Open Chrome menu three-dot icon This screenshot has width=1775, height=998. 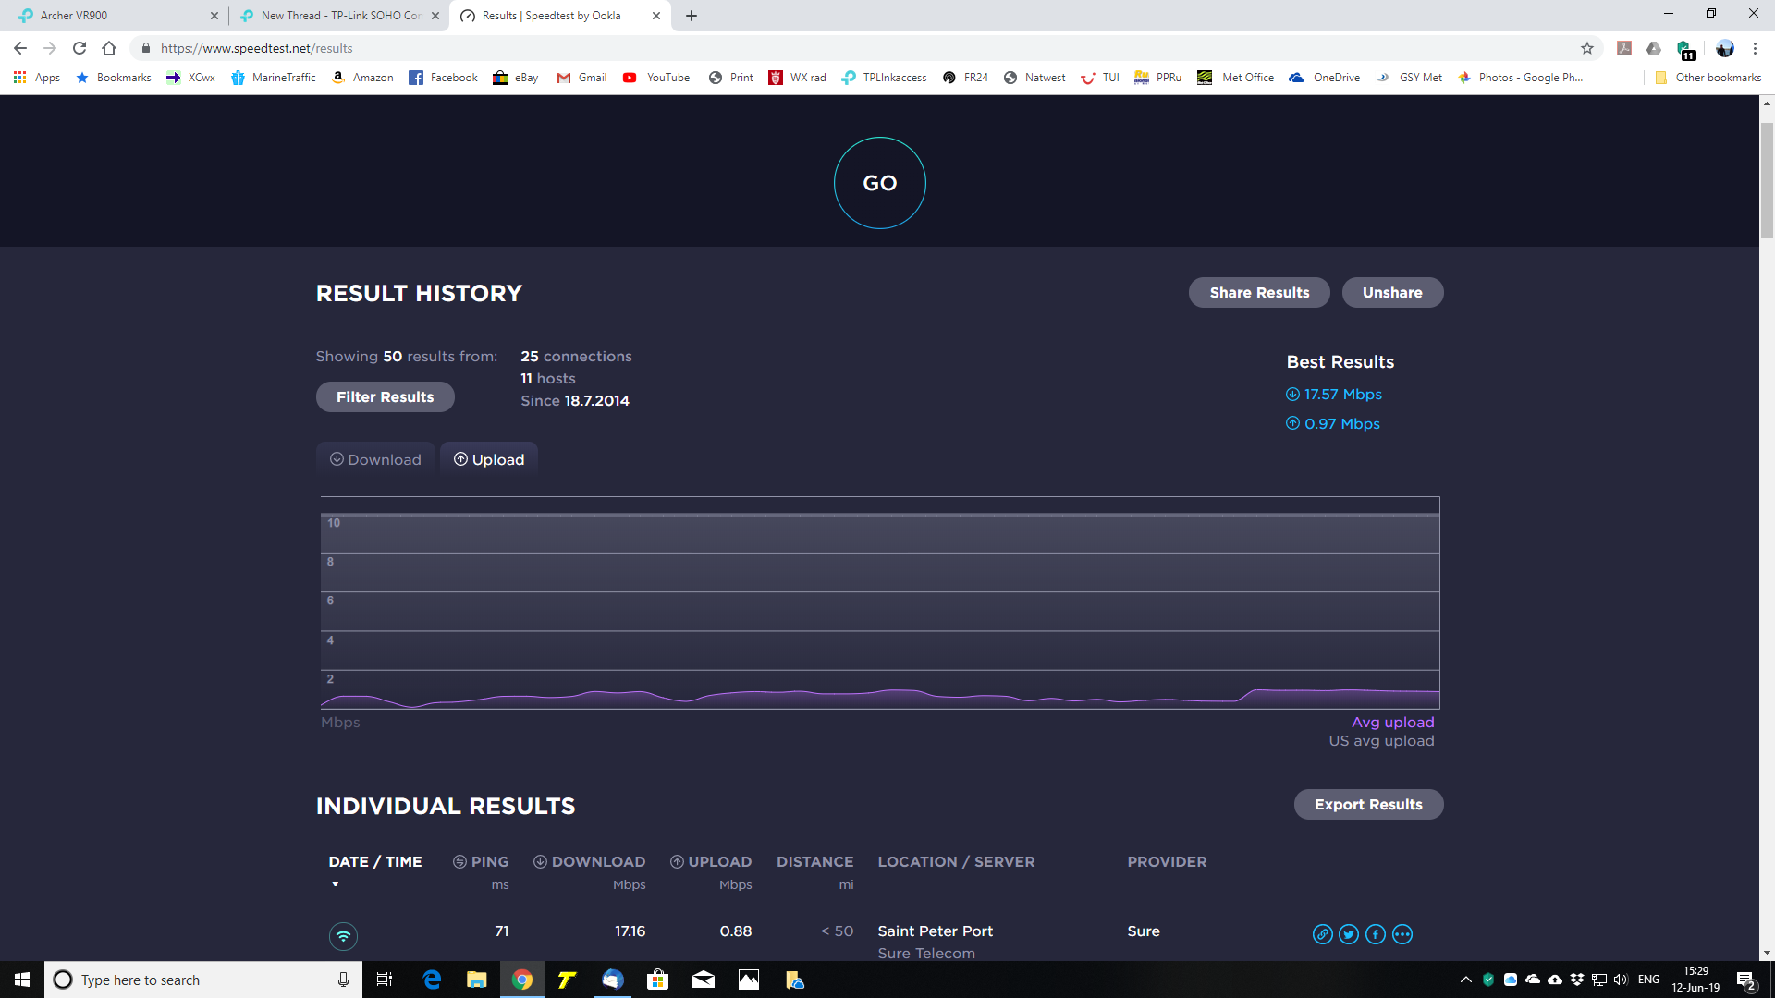(x=1755, y=48)
